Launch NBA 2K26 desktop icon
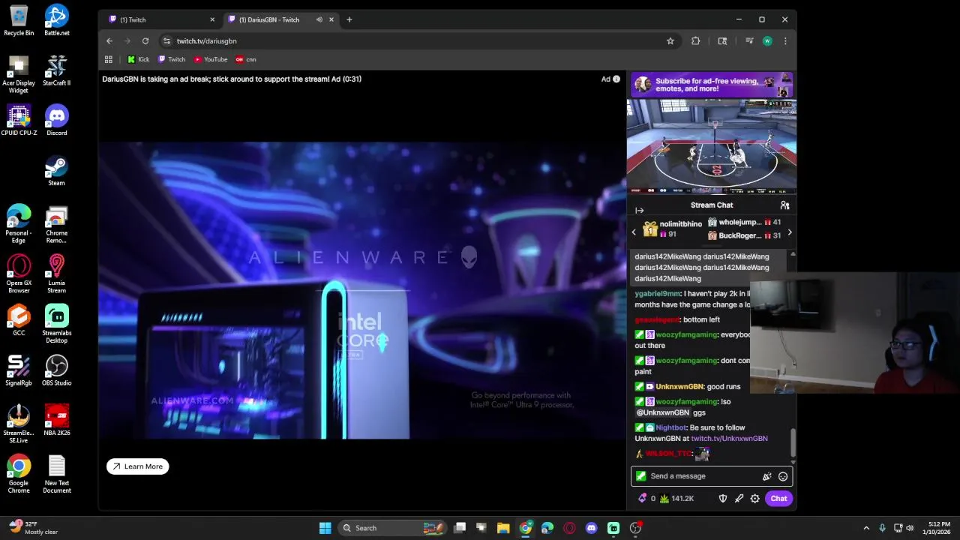The height and width of the screenshot is (540, 960). coord(56,420)
